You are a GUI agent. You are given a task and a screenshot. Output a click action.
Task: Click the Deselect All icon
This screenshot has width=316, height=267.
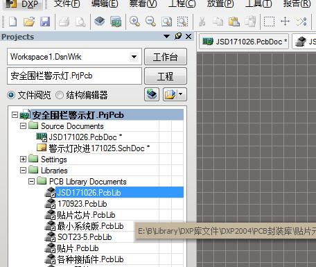pos(301,21)
